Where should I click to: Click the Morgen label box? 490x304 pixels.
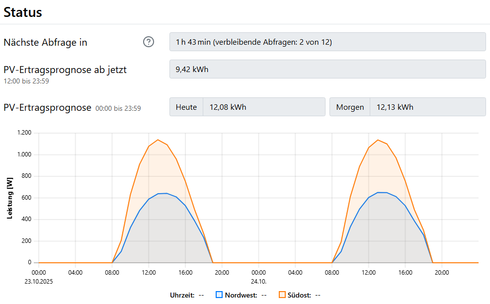[x=350, y=107]
